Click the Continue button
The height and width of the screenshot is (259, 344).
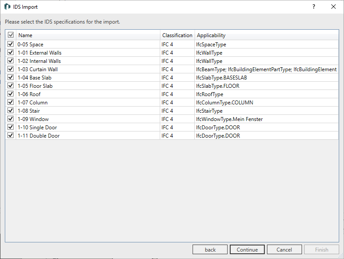click(247, 249)
